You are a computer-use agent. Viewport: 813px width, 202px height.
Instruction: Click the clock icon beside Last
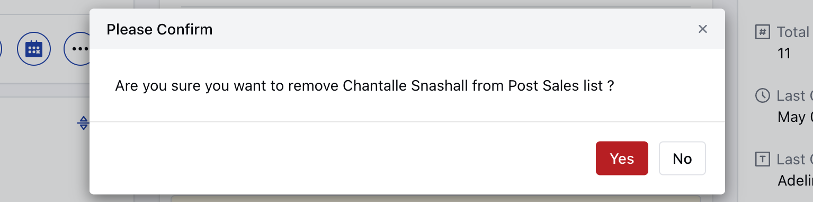(762, 95)
